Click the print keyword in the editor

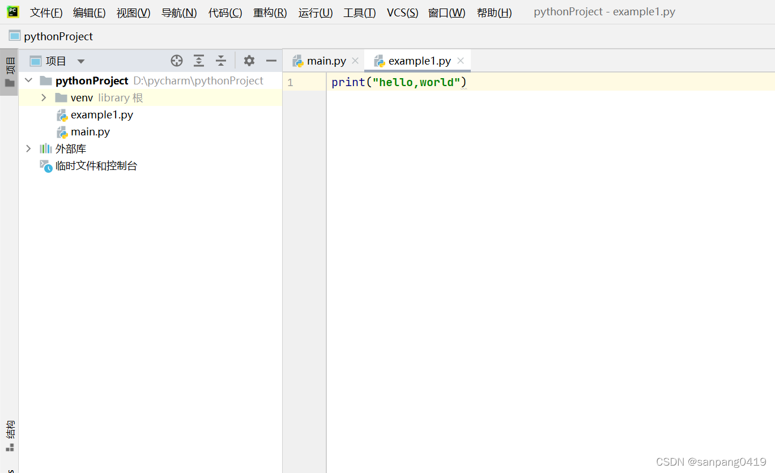[348, 82]
